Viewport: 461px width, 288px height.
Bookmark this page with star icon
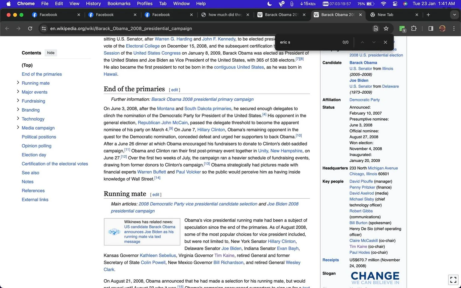[386, 28]
